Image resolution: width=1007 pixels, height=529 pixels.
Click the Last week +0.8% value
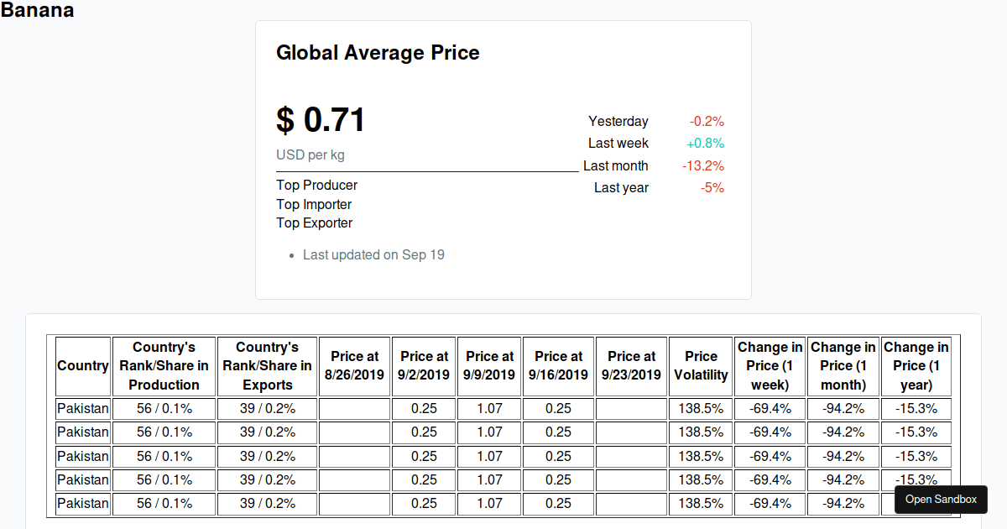pos(705,144)
